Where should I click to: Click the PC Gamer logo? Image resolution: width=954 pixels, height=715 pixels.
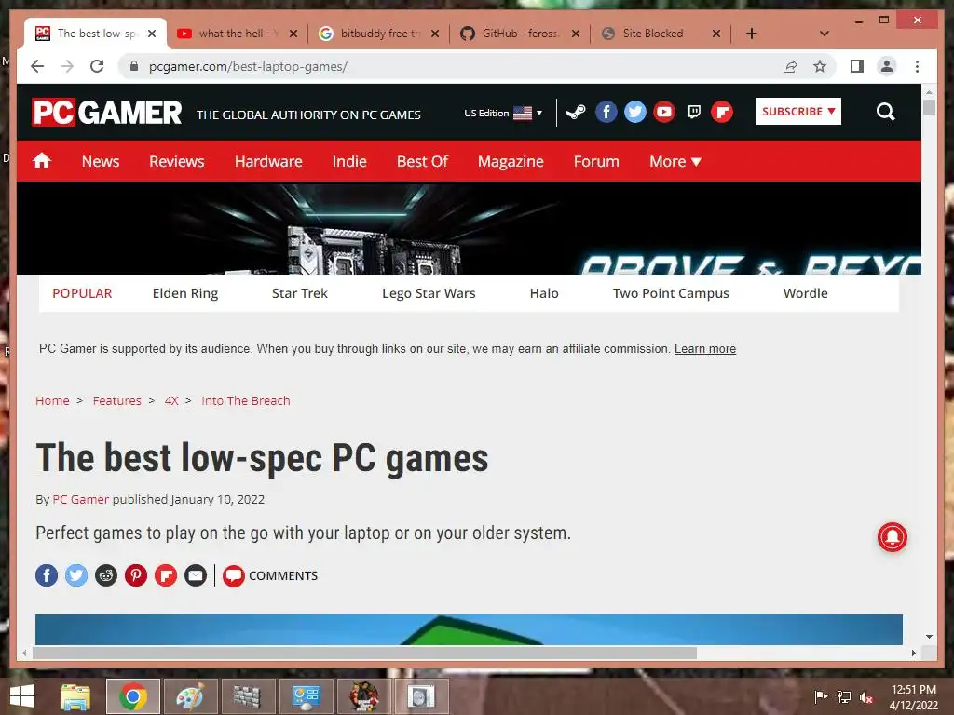107,112
